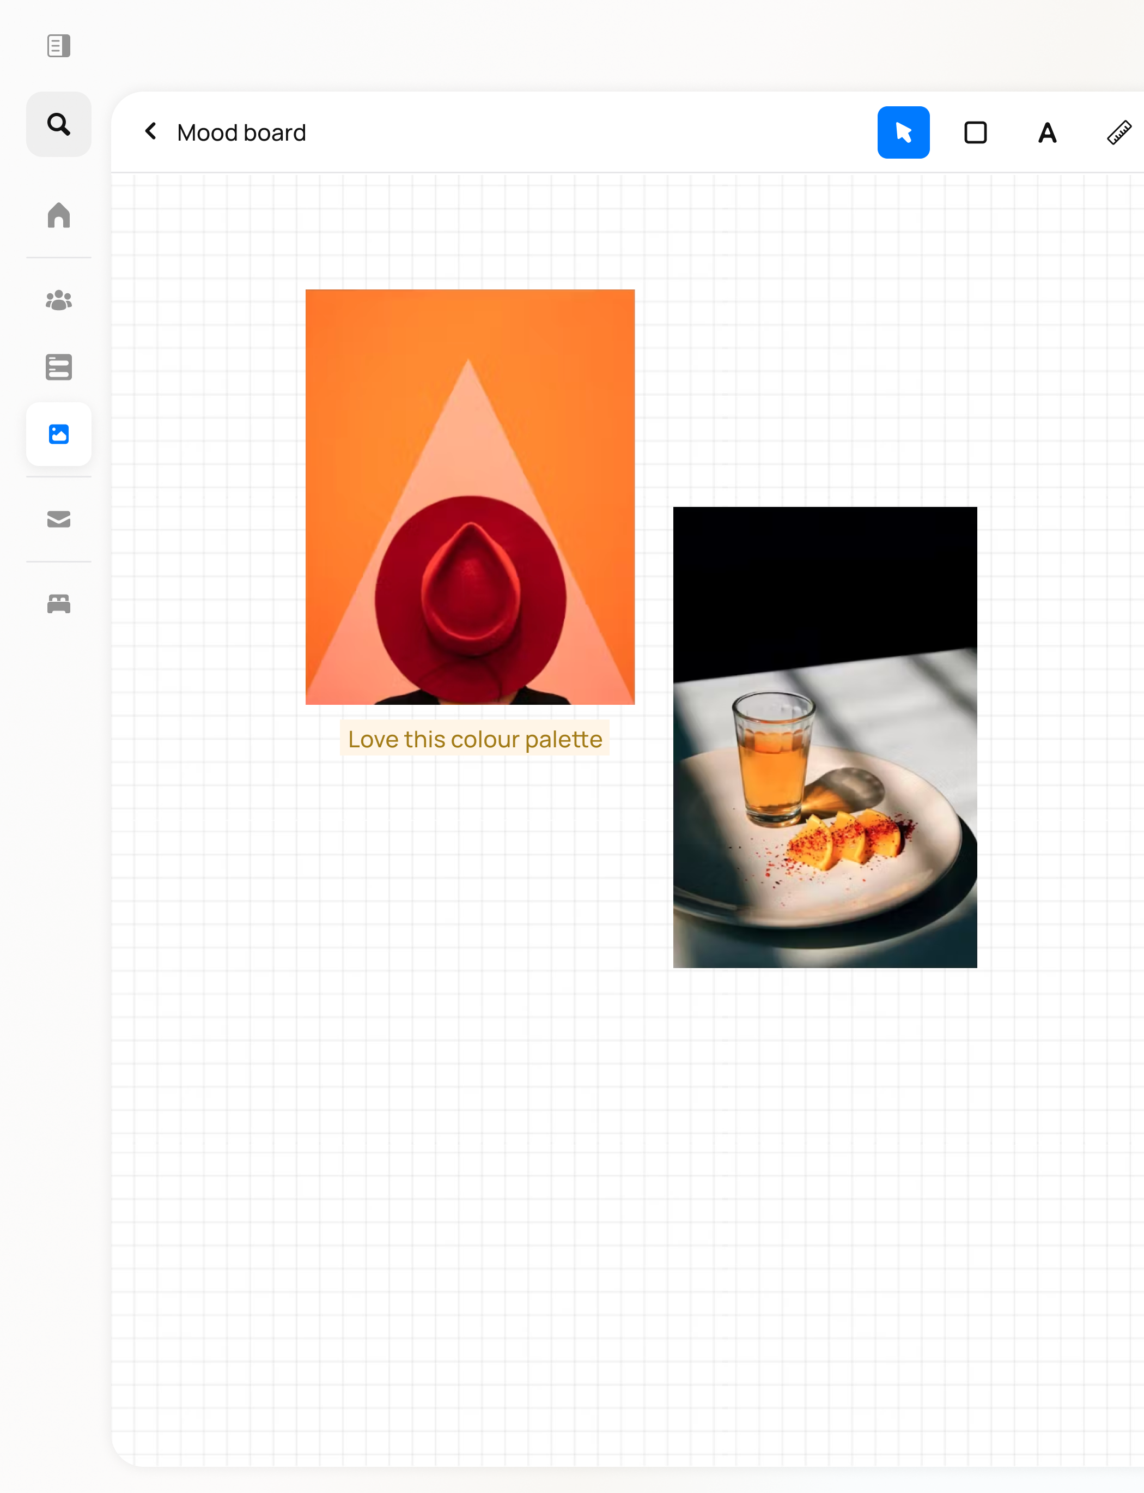Click the Love this colour palette note

tap(474, 739)
